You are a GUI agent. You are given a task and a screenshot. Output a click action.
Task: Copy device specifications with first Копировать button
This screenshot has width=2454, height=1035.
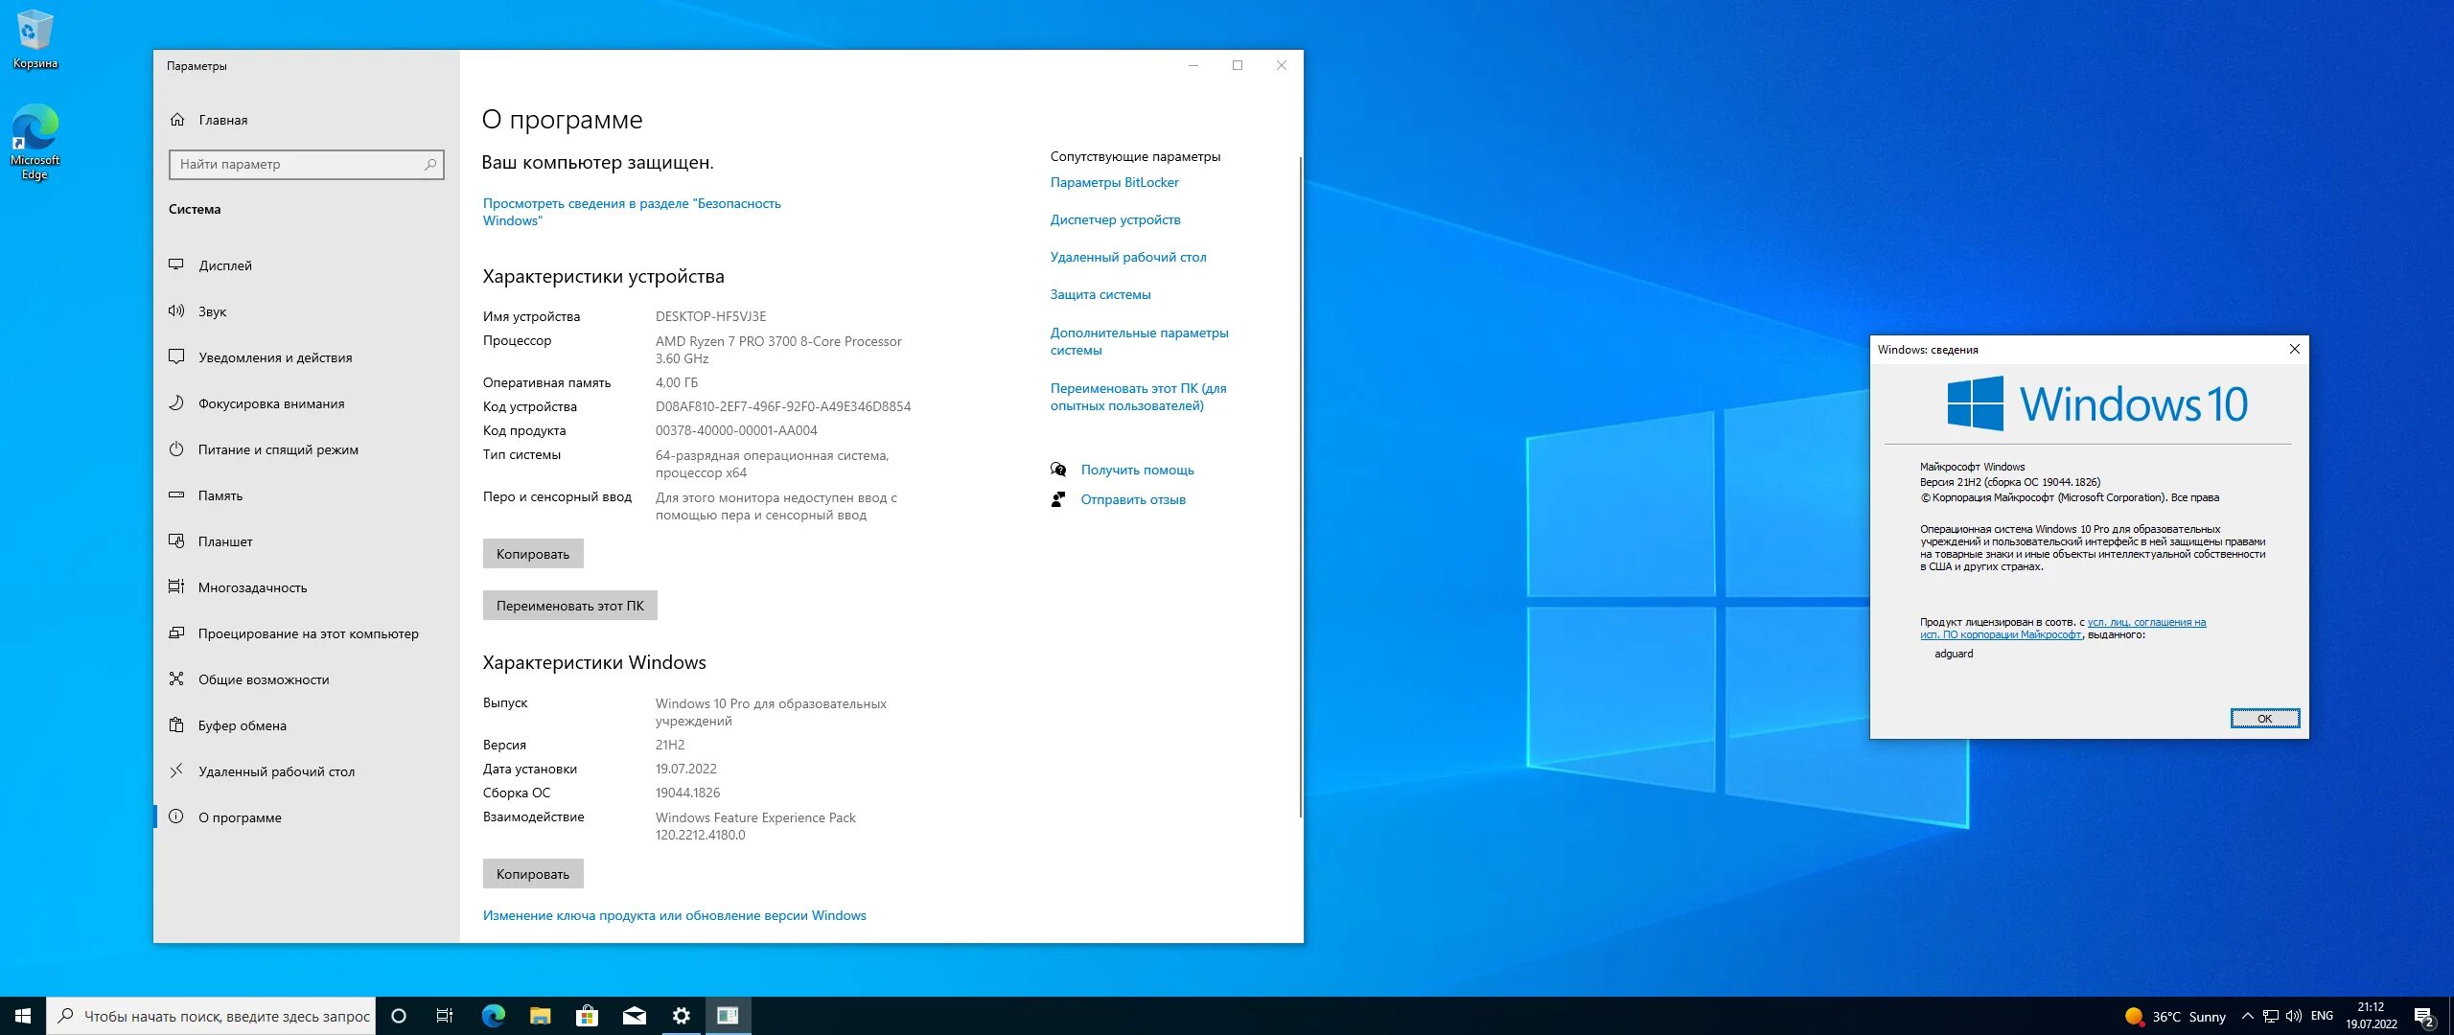pyautogui.click(x=532, y=554)
